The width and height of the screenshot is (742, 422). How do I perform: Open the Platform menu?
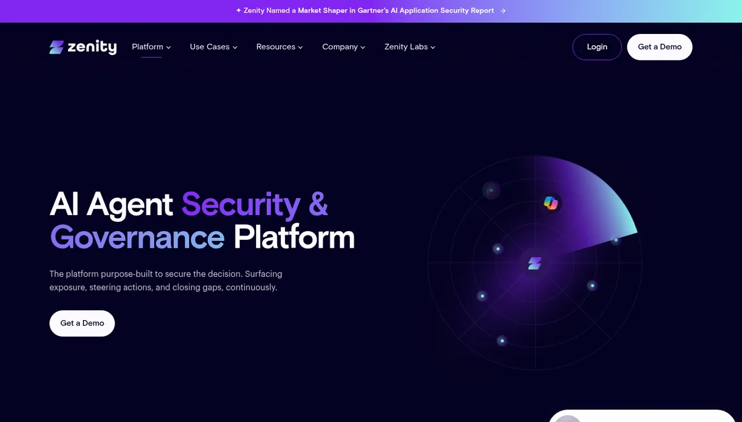(151, 47)
